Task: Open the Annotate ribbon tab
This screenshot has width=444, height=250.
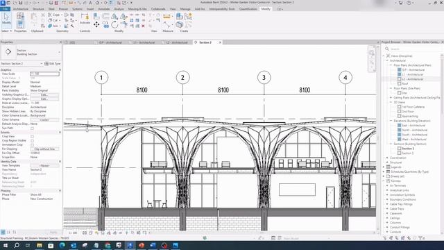Action: [103, 9]
